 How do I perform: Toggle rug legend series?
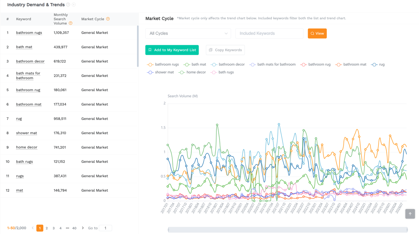pyautogui.click(x=378, y=64)
